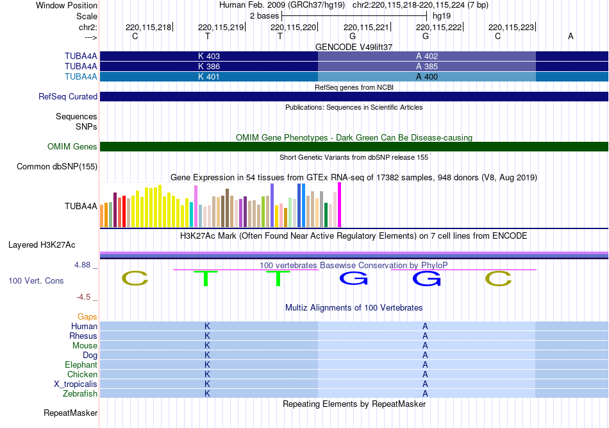Click the first yellow C PhyloP letter
Viewport: 609px width, 428px height.
135,278
